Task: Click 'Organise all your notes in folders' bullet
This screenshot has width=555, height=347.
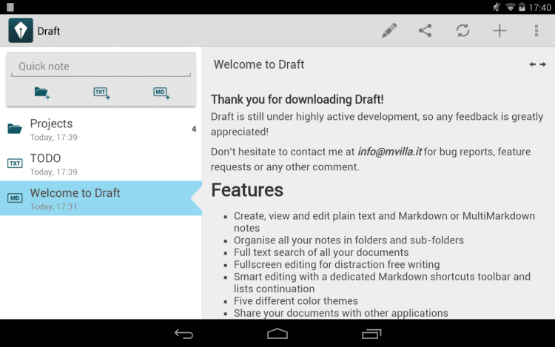Action: coord(349,240)
